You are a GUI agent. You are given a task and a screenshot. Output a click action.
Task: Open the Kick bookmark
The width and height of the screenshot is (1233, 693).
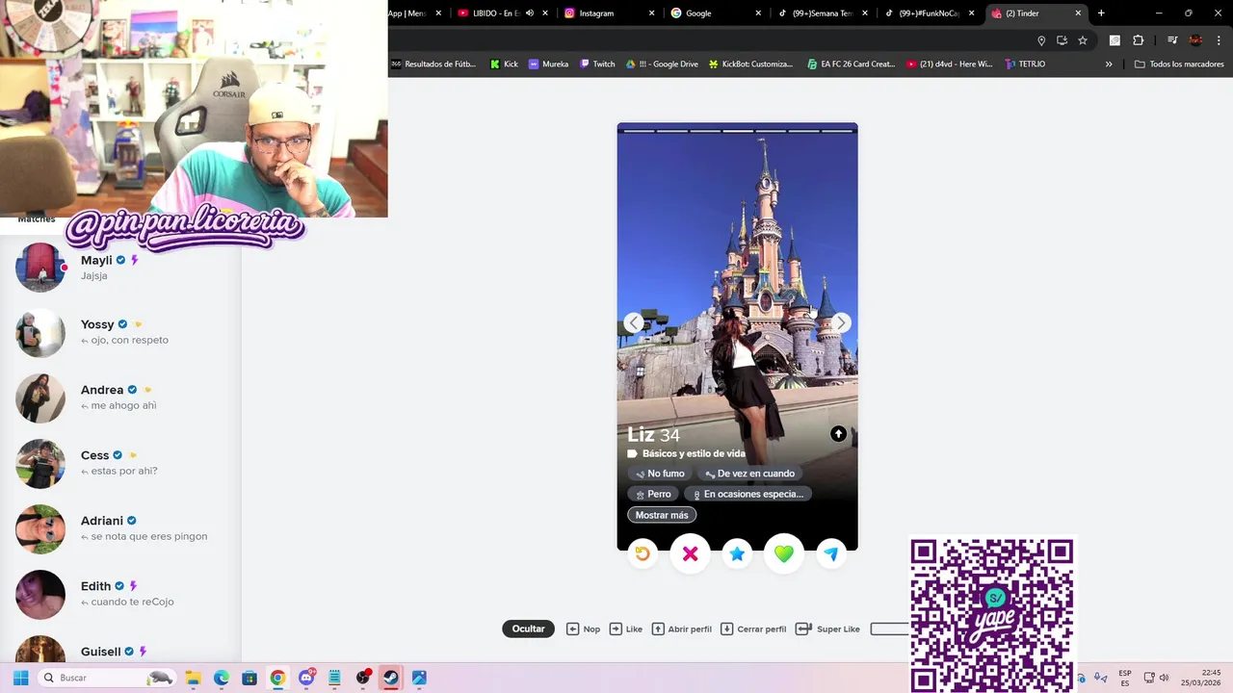pyautogui.click(x=504, y=64)
